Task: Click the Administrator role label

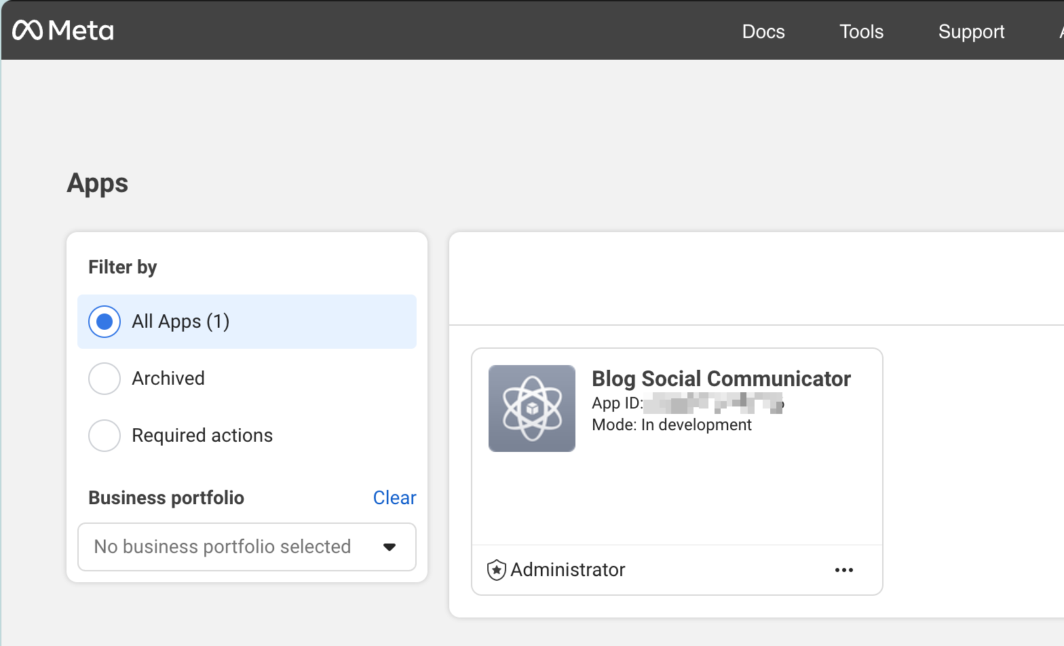Action: (567, 570)
